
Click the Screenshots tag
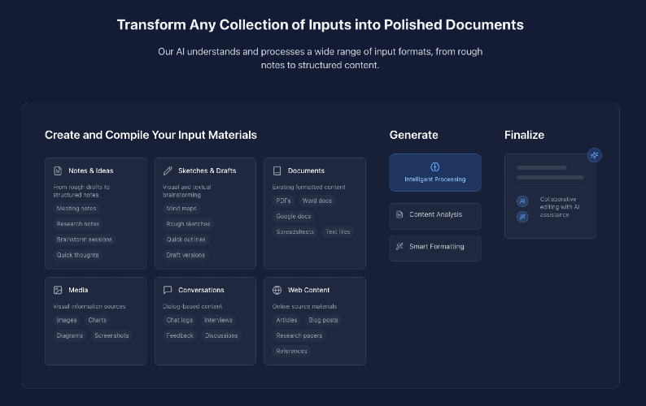coord(111,335)
